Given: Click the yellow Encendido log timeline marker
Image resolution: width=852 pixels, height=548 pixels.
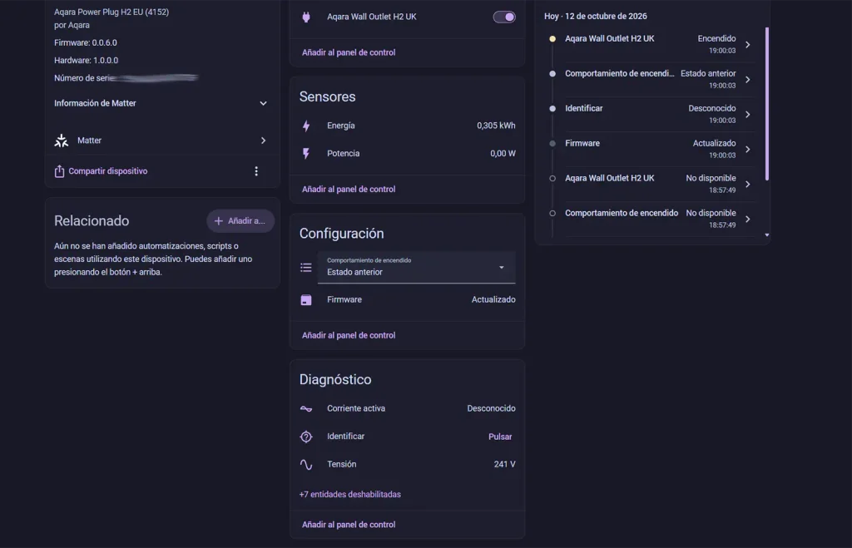Looking at the screenshot, I should coord(552,38).
